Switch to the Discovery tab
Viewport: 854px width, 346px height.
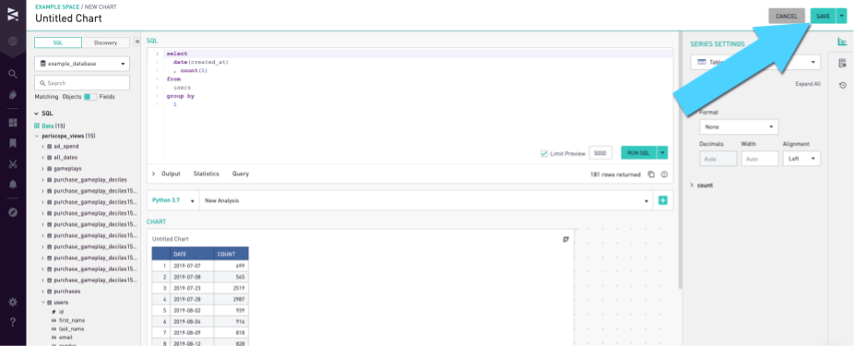coord(106,42)
